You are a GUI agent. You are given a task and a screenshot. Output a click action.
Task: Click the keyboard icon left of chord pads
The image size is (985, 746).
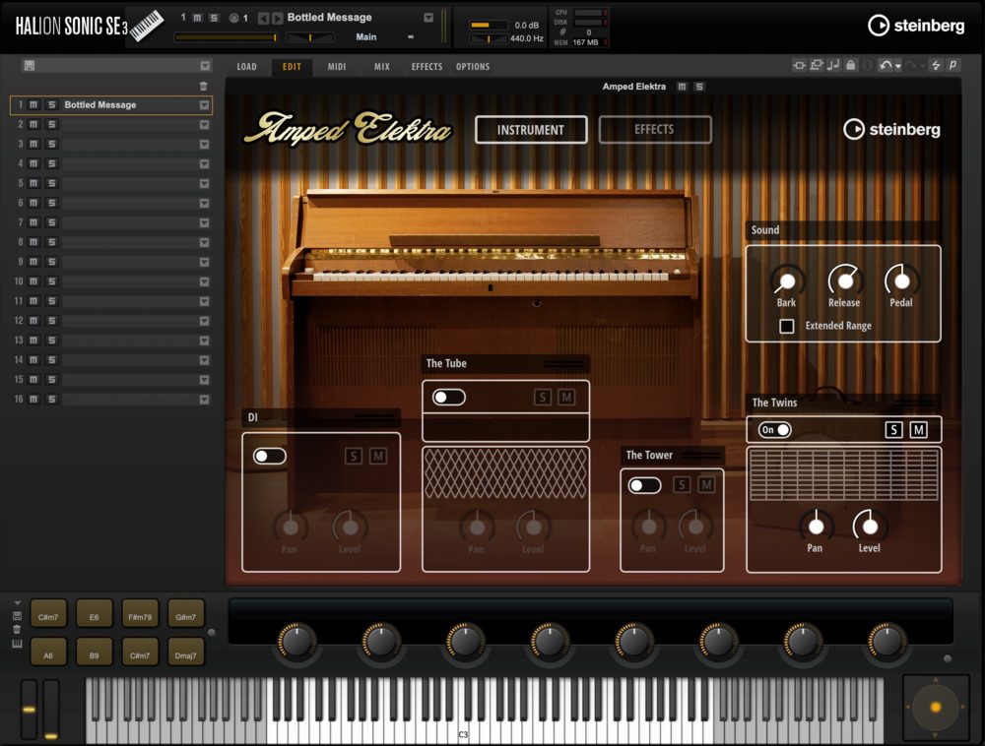coord(17,644)
